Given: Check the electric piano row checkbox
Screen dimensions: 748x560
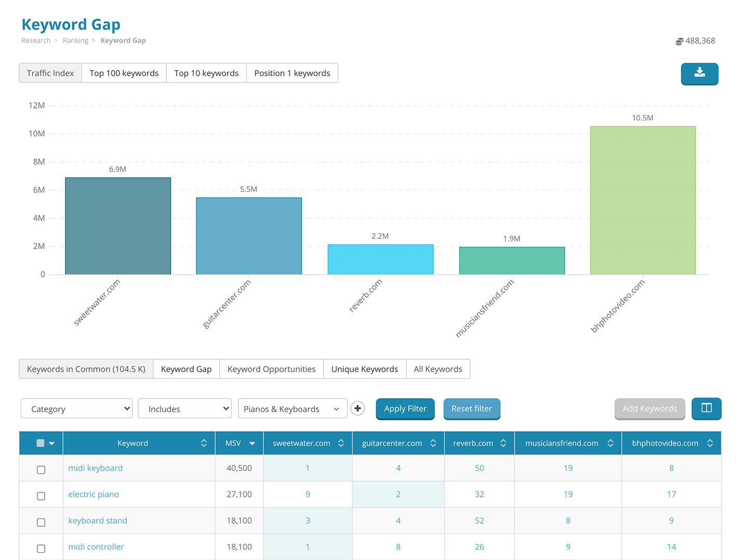Looking at the screenshot, I should [41, 496].
